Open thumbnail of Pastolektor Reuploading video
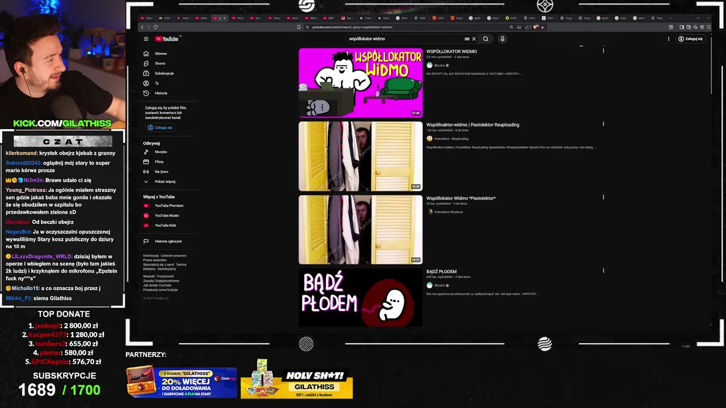726x408 pixels. pyautogui.click(x=361, y=156)
